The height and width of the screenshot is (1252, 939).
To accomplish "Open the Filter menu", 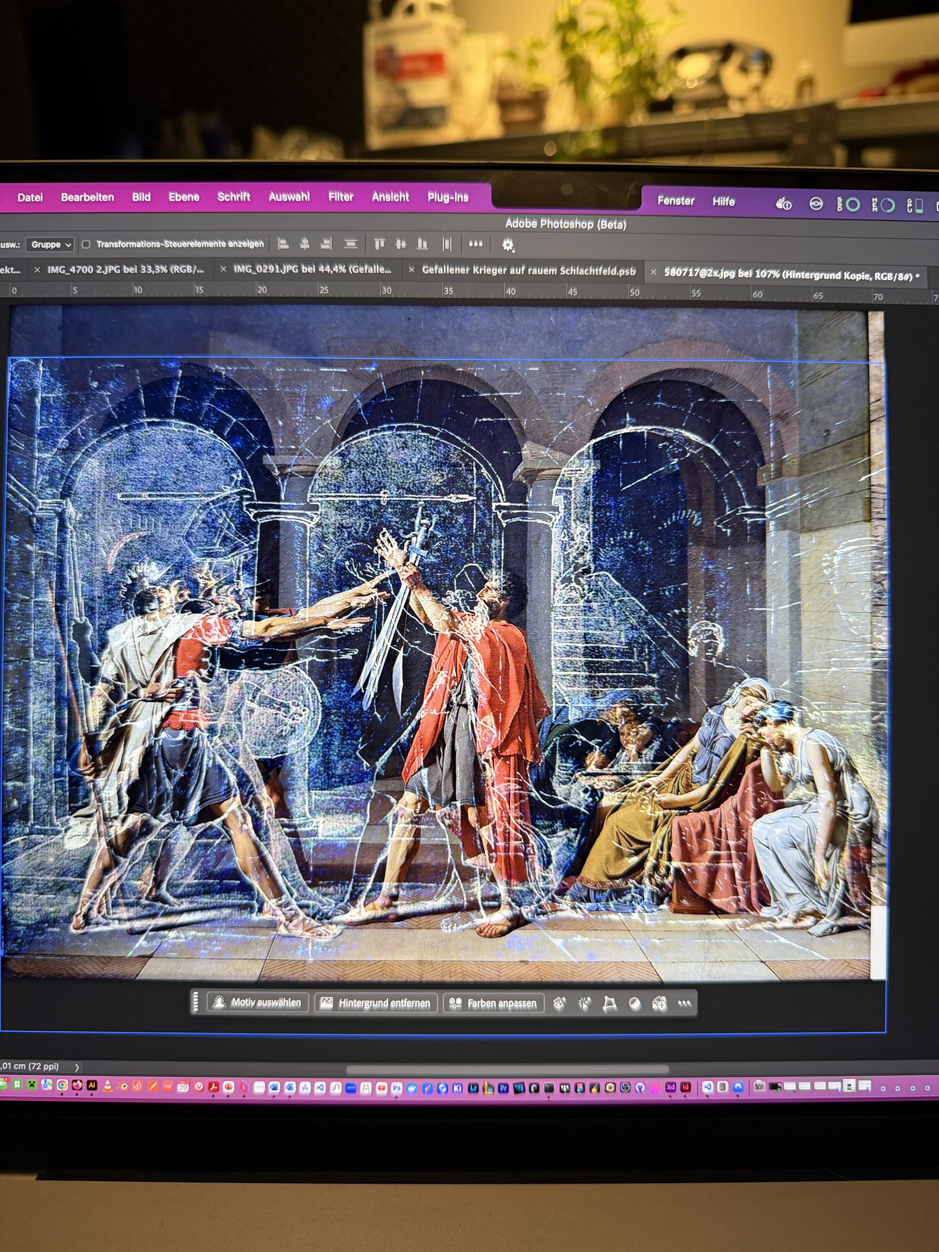I will [341, 196].
